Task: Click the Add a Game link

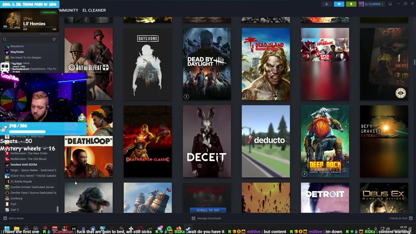Action: 16,218
